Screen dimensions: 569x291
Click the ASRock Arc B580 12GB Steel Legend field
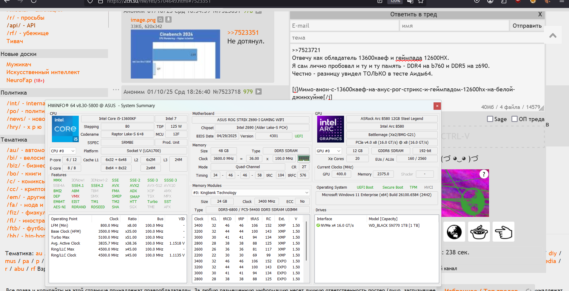[x=392, y=118]
